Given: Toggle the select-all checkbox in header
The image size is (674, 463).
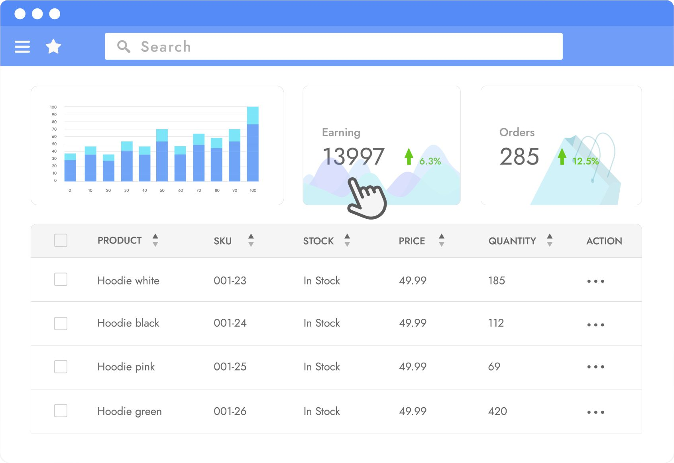Looking at the screenshot, I should (61, 240).
